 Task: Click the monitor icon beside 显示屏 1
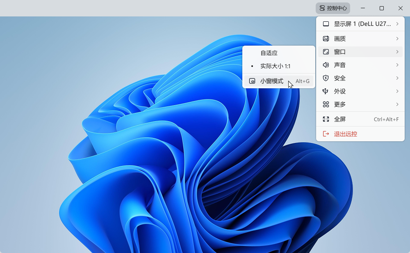click(326, 24)
